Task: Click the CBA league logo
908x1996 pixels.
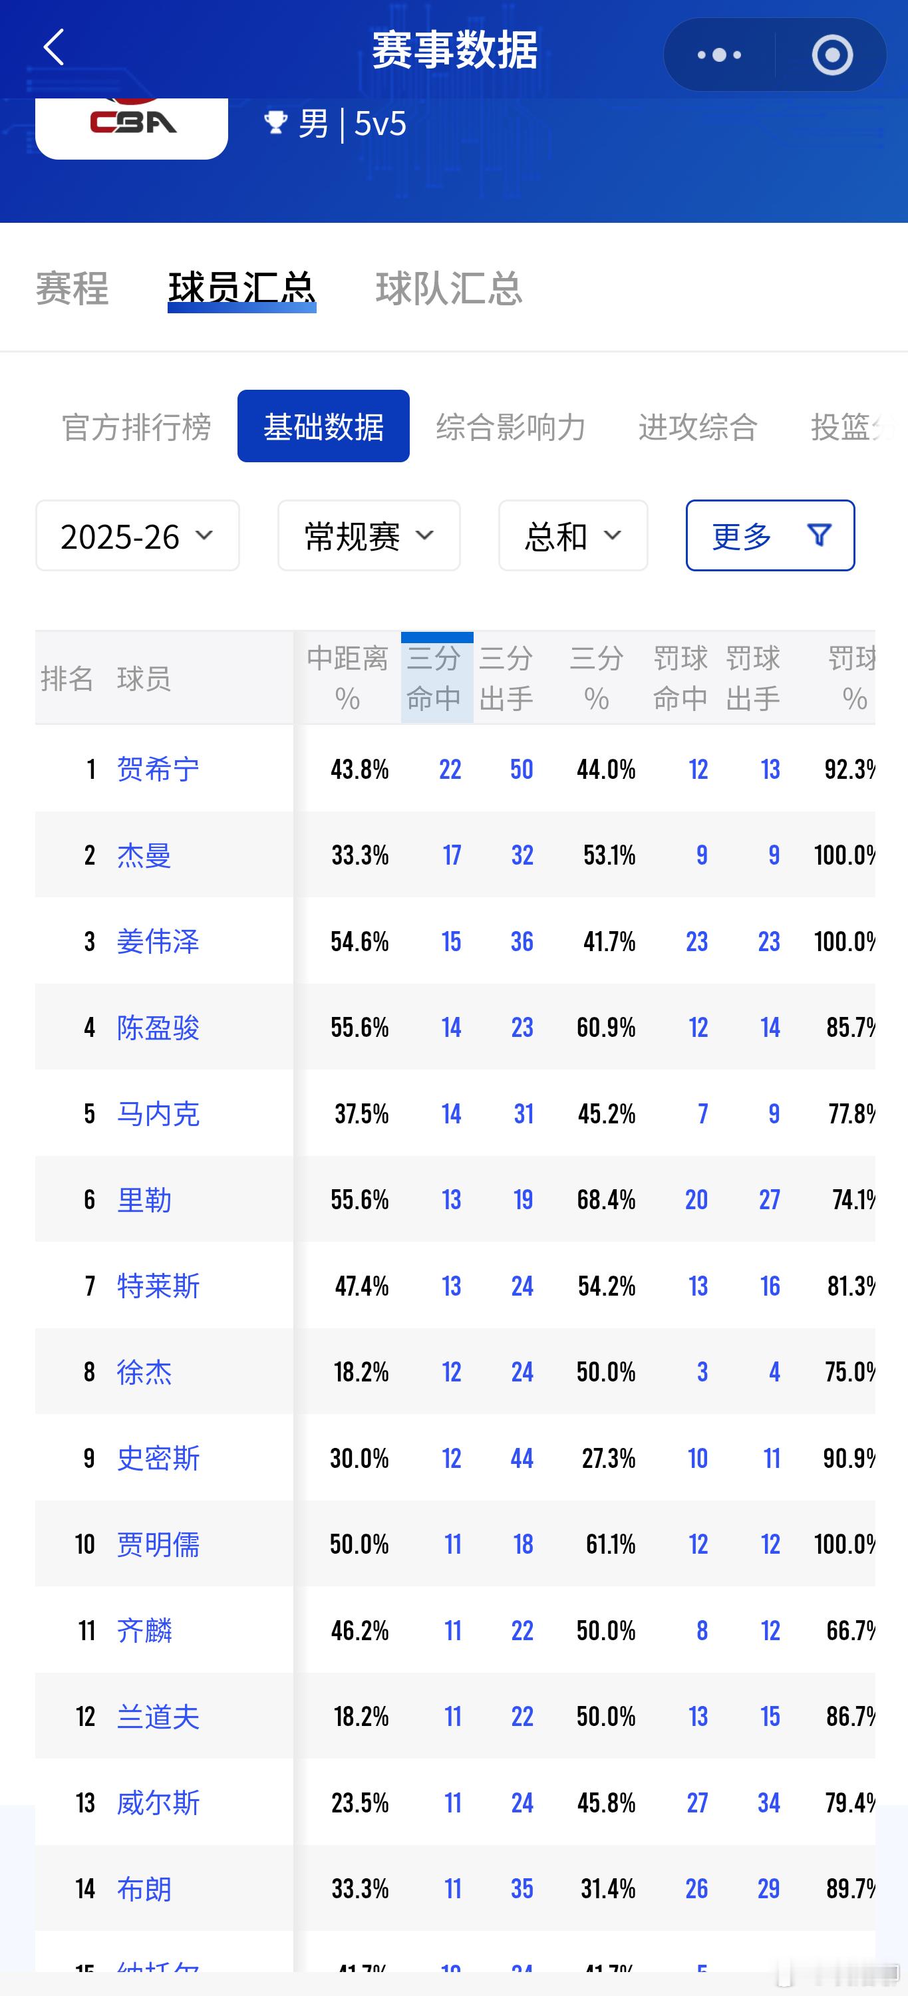Action: 130,124
